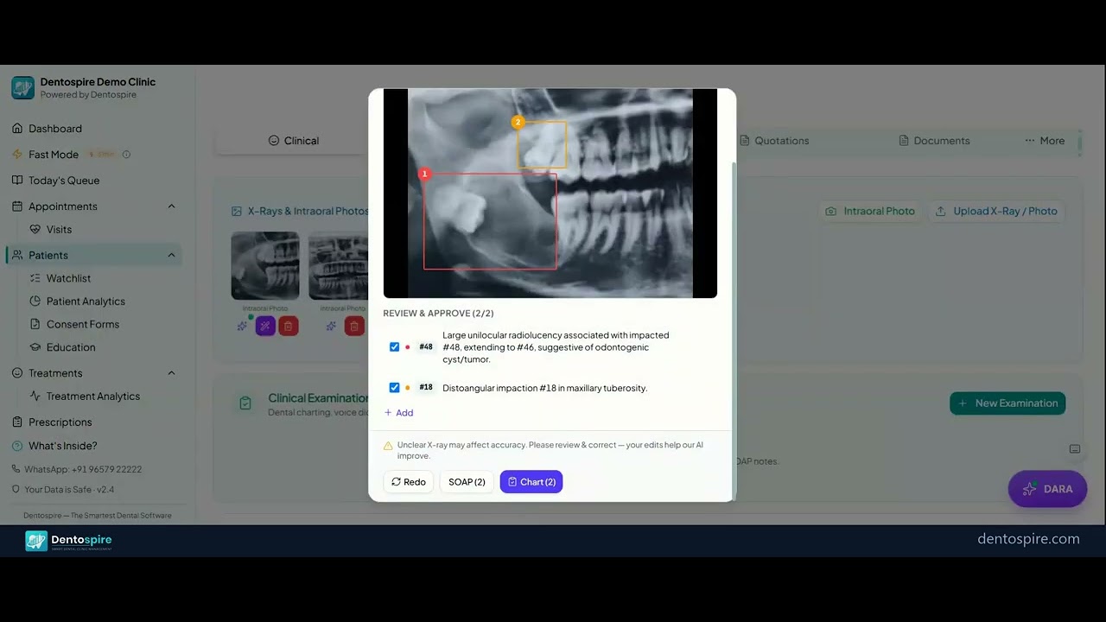Activate the Fast Mode lightning icon
Image resolution: width=1106 pixels, height=622 pixels.
[x=17, y=155]
